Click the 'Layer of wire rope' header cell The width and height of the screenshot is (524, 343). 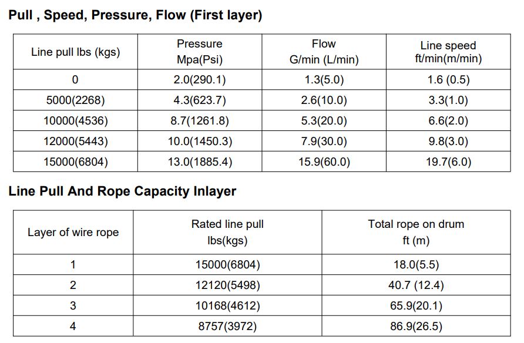(x=73, y=232)
